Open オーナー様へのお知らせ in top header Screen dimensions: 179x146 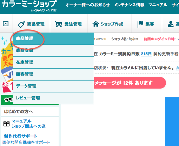(x=88, y=5)
